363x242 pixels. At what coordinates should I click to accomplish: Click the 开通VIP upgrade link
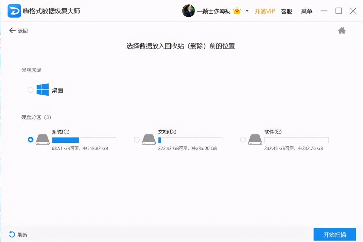pos(264,11)
